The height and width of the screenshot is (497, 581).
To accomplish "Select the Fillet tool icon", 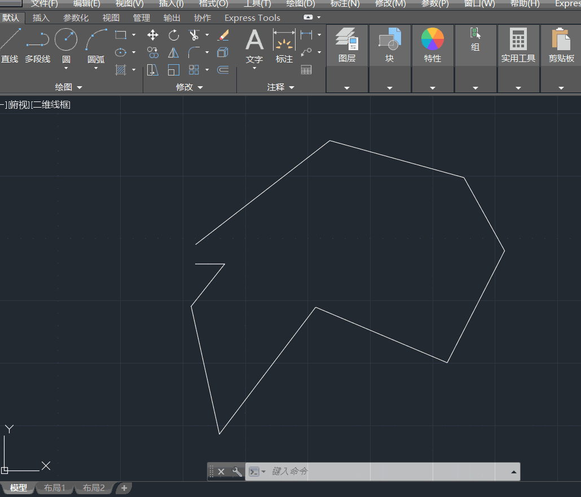I will click(x=194, y=52).
